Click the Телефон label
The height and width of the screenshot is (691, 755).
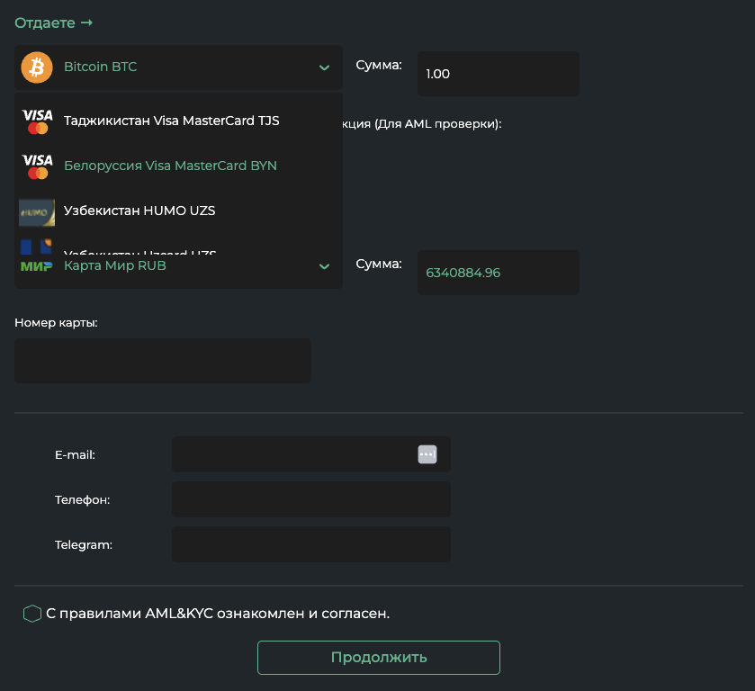[x=82, y=500]
